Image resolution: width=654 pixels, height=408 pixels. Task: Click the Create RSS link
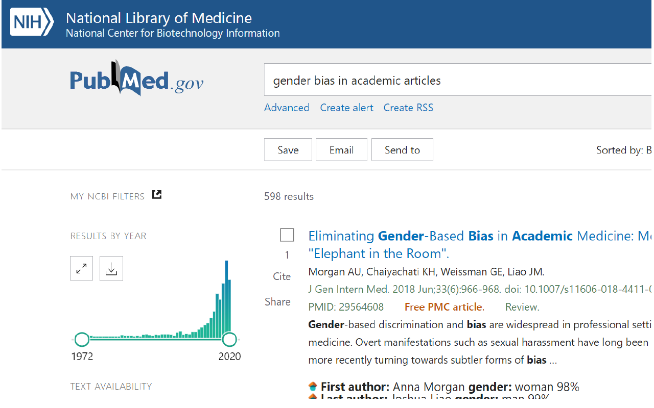click(408, 108)
